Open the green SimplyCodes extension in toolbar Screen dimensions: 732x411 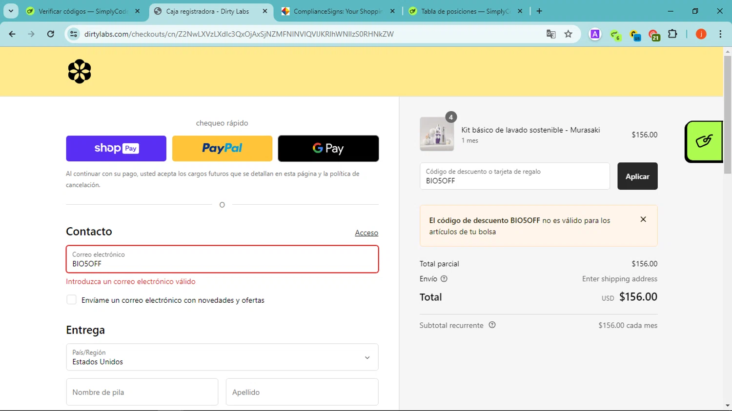[615, 35]
